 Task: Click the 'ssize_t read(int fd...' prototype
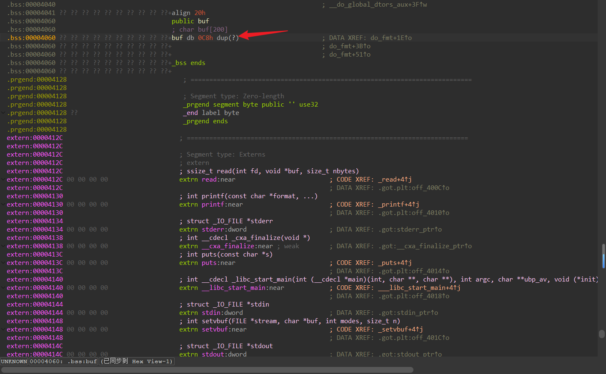point(269,171)
